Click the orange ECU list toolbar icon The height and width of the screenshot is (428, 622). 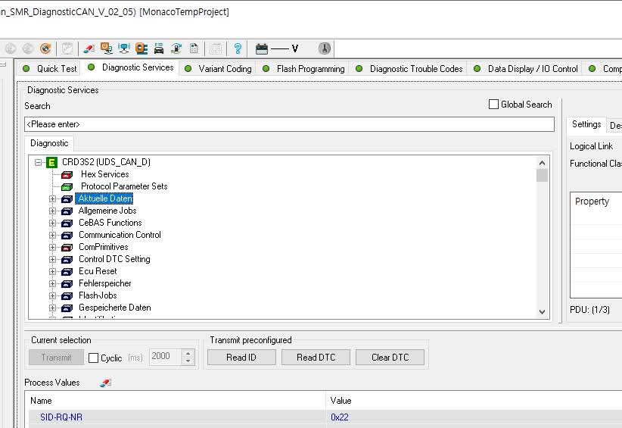(x=142, y=48)
